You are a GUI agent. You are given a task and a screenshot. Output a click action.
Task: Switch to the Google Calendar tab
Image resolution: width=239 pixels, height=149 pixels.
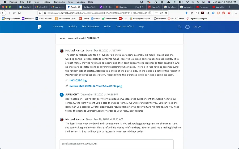[25, 7]
